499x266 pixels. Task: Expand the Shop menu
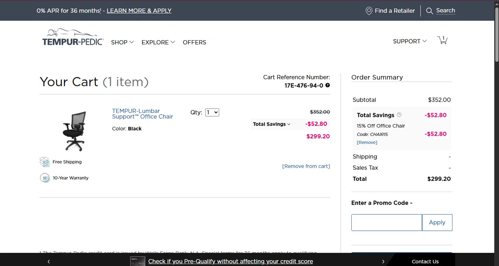click(122, 43)
